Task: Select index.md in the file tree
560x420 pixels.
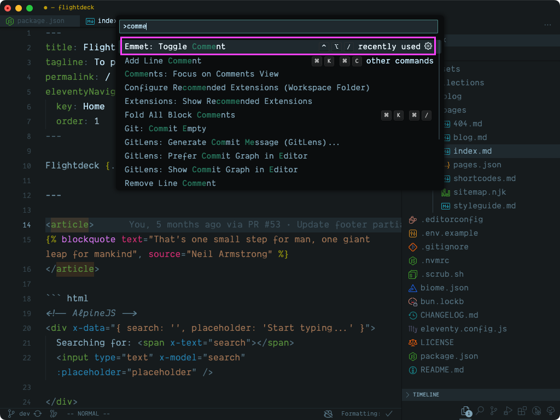Action: click(x=472, y=151)
